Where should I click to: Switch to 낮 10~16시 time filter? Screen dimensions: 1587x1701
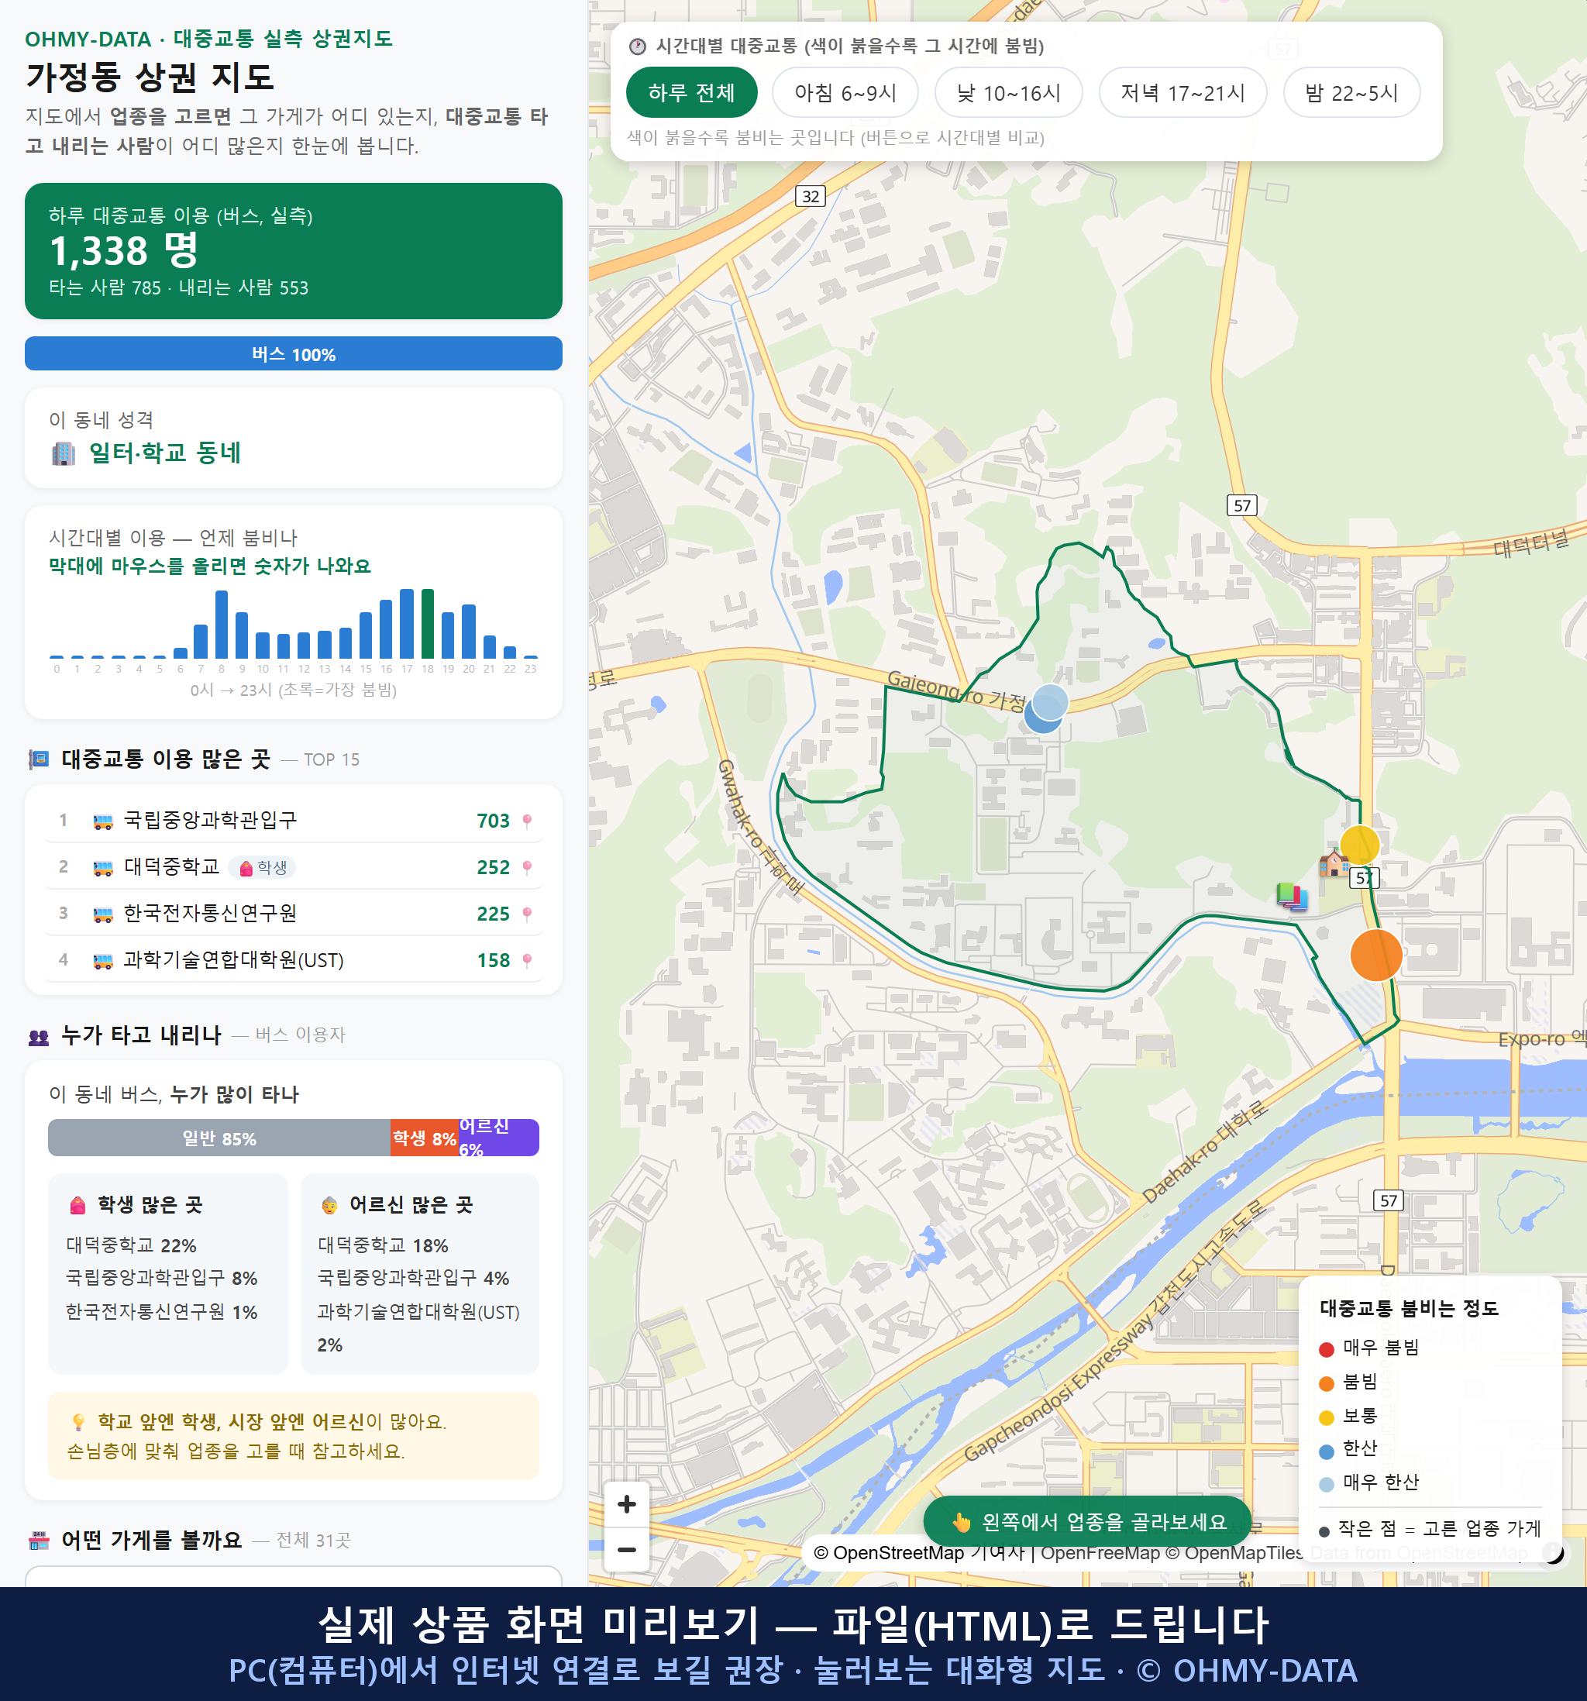pyautogui.click(x=1009, y=92)
